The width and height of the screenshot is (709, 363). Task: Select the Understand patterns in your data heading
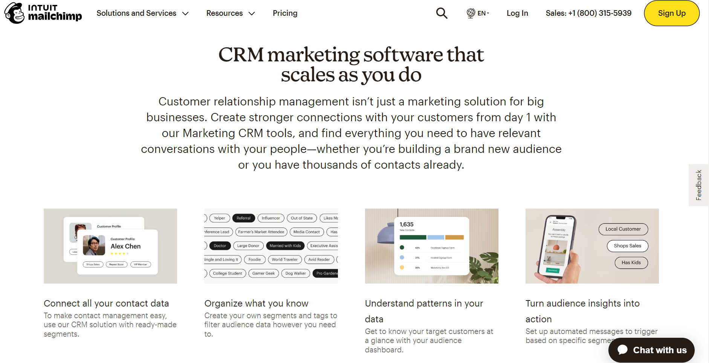424,311
